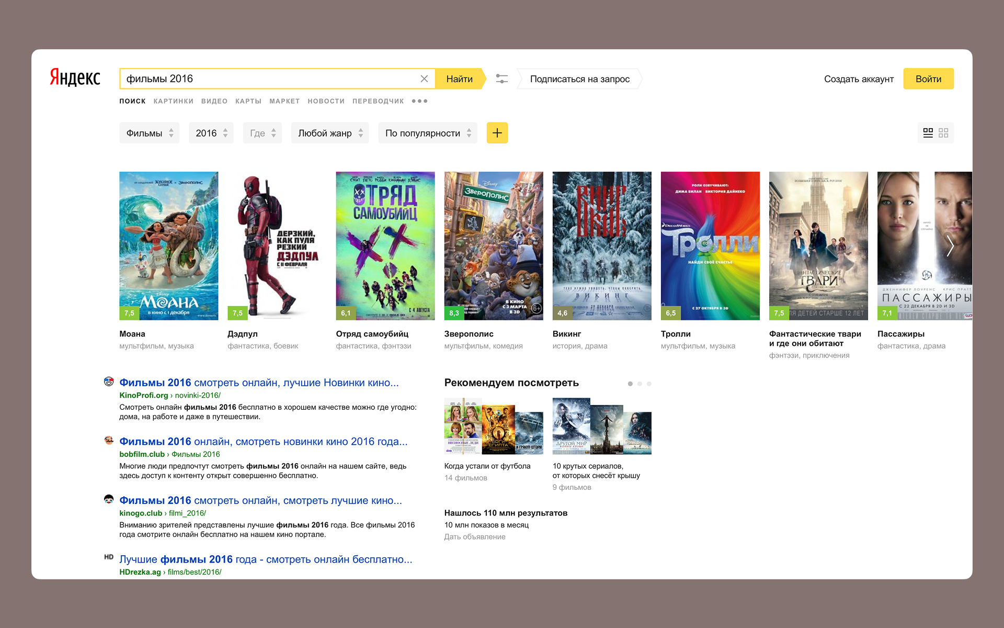This screenshot has height=628, width=1004.
Task: Click the bobfilm.club result favicon
Action: 109,440
